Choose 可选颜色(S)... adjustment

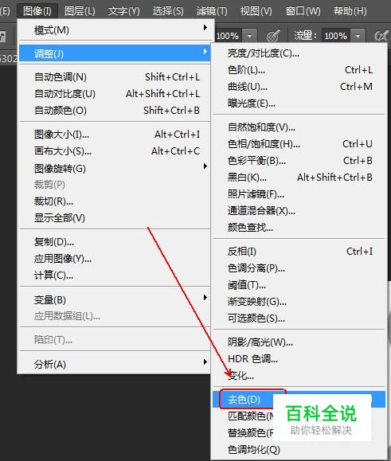pos(299,318)
